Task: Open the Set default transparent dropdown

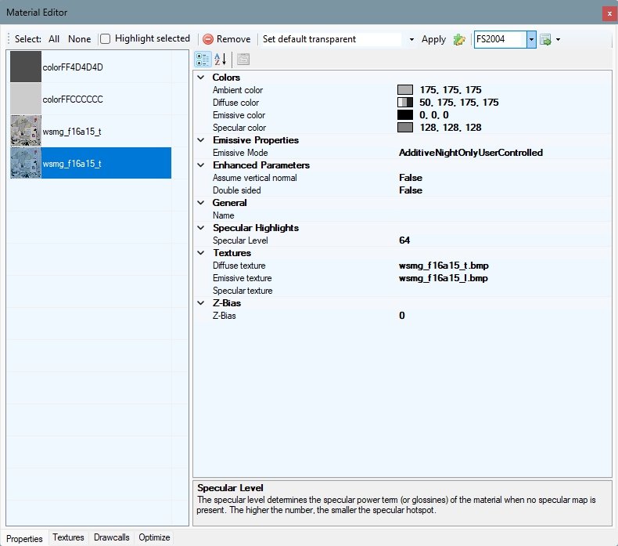Action: click(411, 39)
